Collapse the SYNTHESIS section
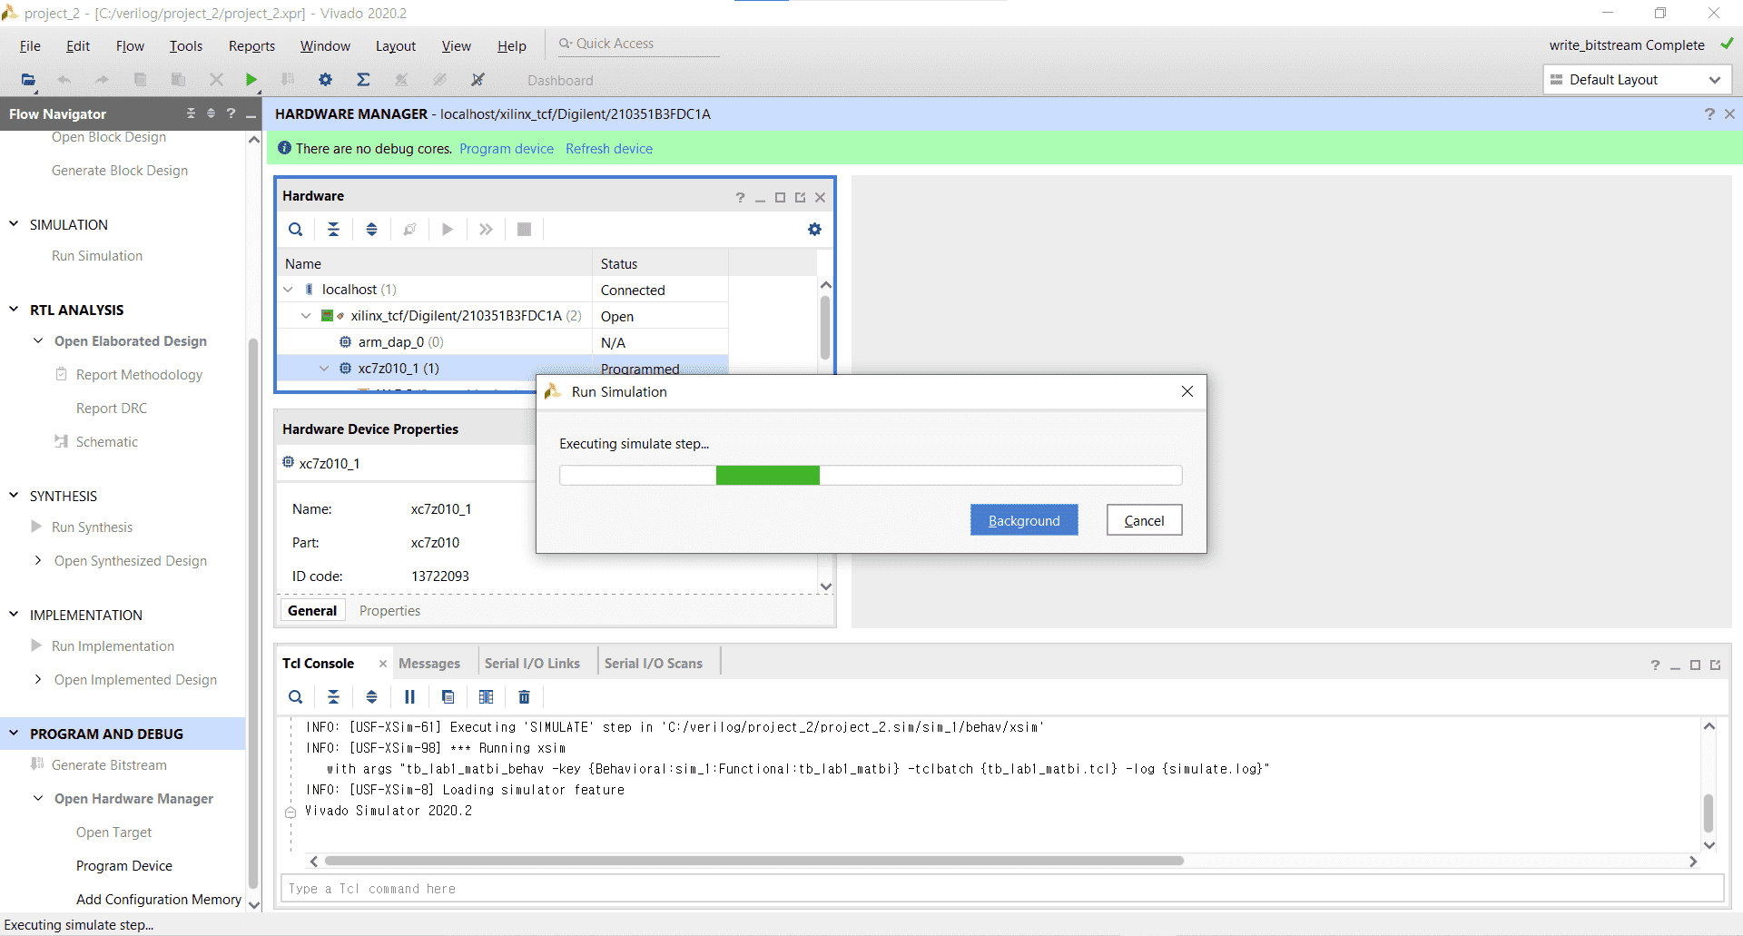The height and width of the screenshot is (936, 1743). [14, 496]
